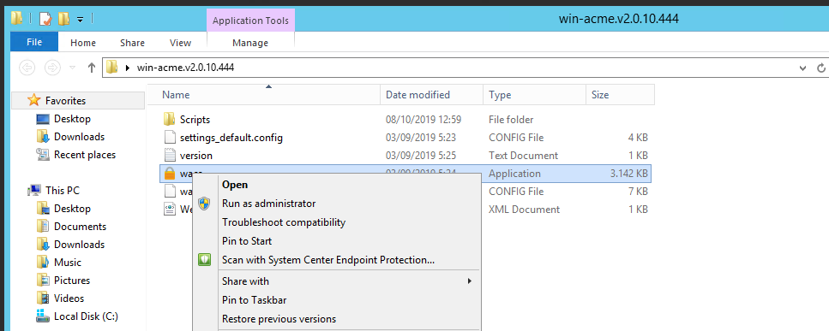Open the address bar history dropdown
This screenshot has width=829, height=331.
pyautogui.click(x=803, y=68)
